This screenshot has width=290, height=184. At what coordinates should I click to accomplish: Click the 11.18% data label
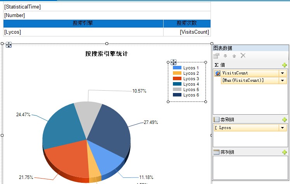click(146, 177)
